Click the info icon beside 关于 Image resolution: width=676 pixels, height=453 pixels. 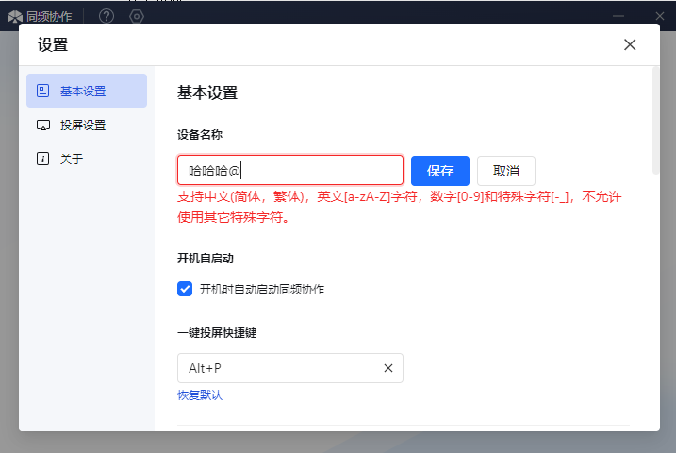click(42, 159)
